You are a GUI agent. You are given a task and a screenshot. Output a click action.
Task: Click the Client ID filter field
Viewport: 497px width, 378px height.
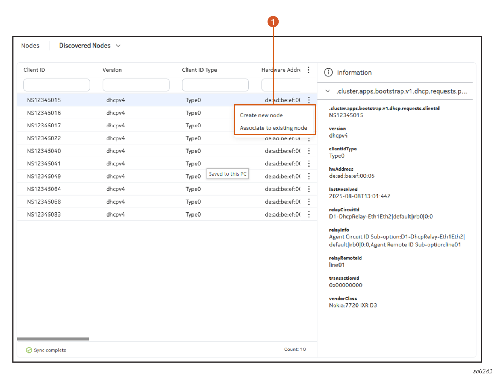point(57,85)
